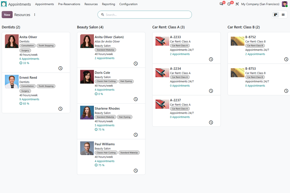Click the activity clock on Anita Oliver card
The width and height of the screenshot is (290, 193).
60,68
